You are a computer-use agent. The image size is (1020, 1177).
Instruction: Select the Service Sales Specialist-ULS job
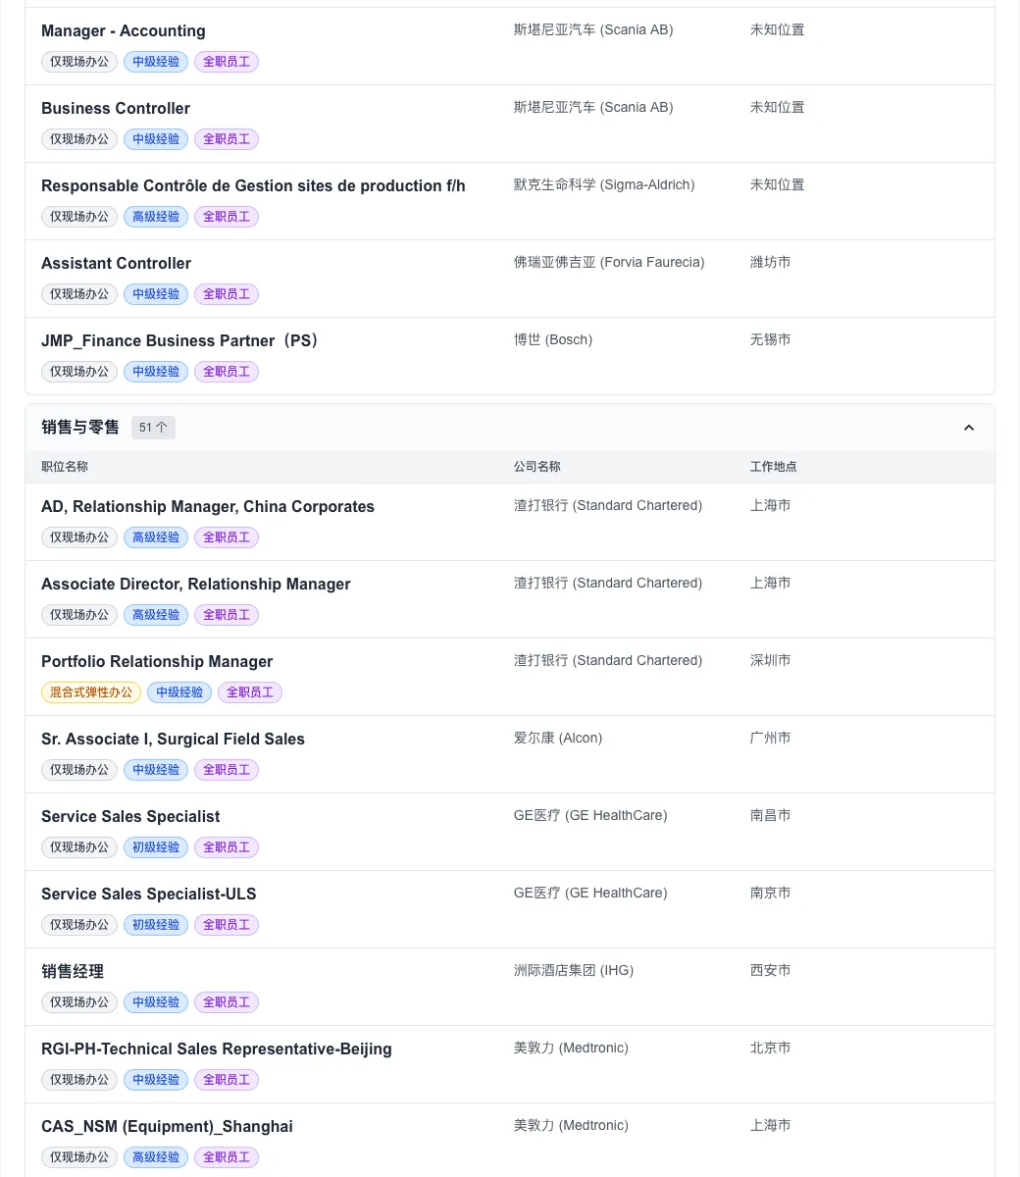pos(149,895)
